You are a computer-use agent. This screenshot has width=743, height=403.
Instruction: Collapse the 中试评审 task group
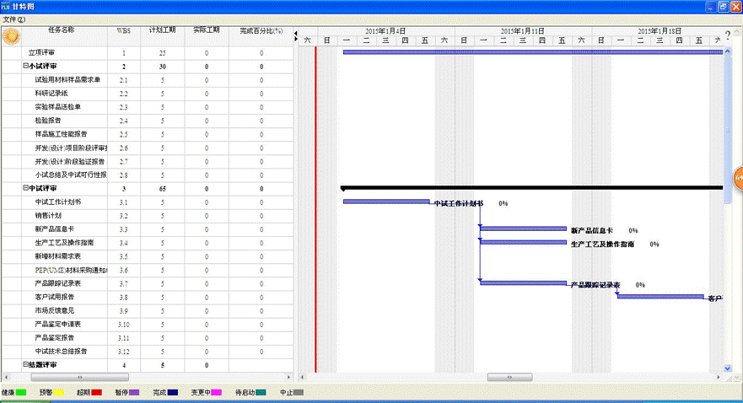25,188
